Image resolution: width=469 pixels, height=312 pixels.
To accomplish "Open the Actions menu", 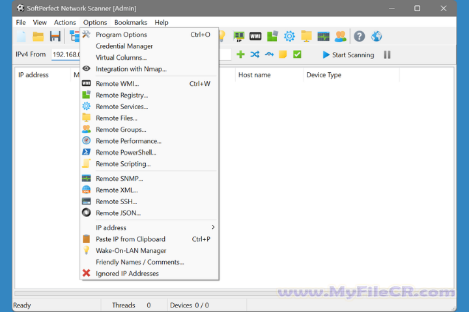I will 65,22.
